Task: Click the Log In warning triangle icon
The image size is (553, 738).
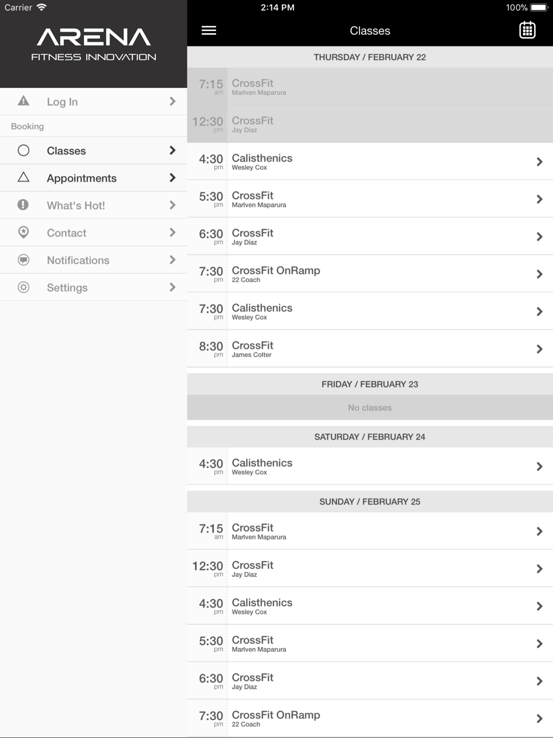Action: click(x=23, y=101)
